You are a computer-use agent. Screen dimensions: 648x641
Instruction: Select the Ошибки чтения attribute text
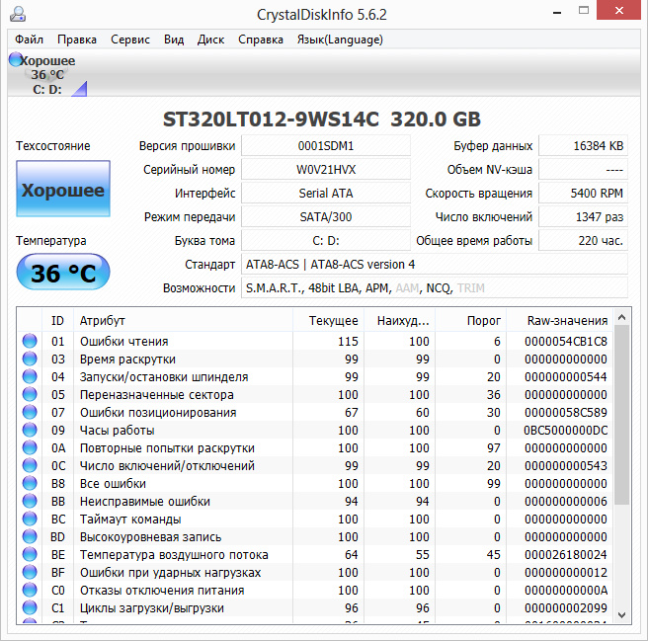124,342
